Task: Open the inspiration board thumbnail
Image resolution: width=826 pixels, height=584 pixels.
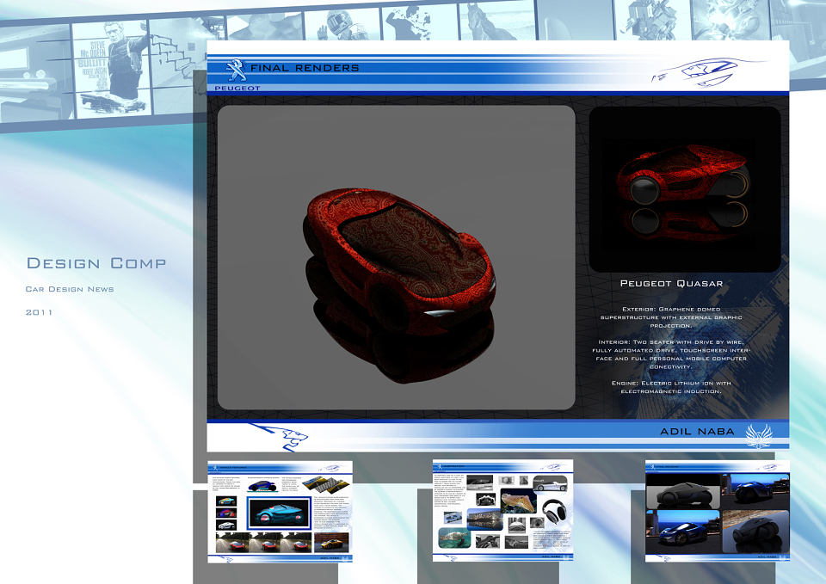Action: (502, 510)
